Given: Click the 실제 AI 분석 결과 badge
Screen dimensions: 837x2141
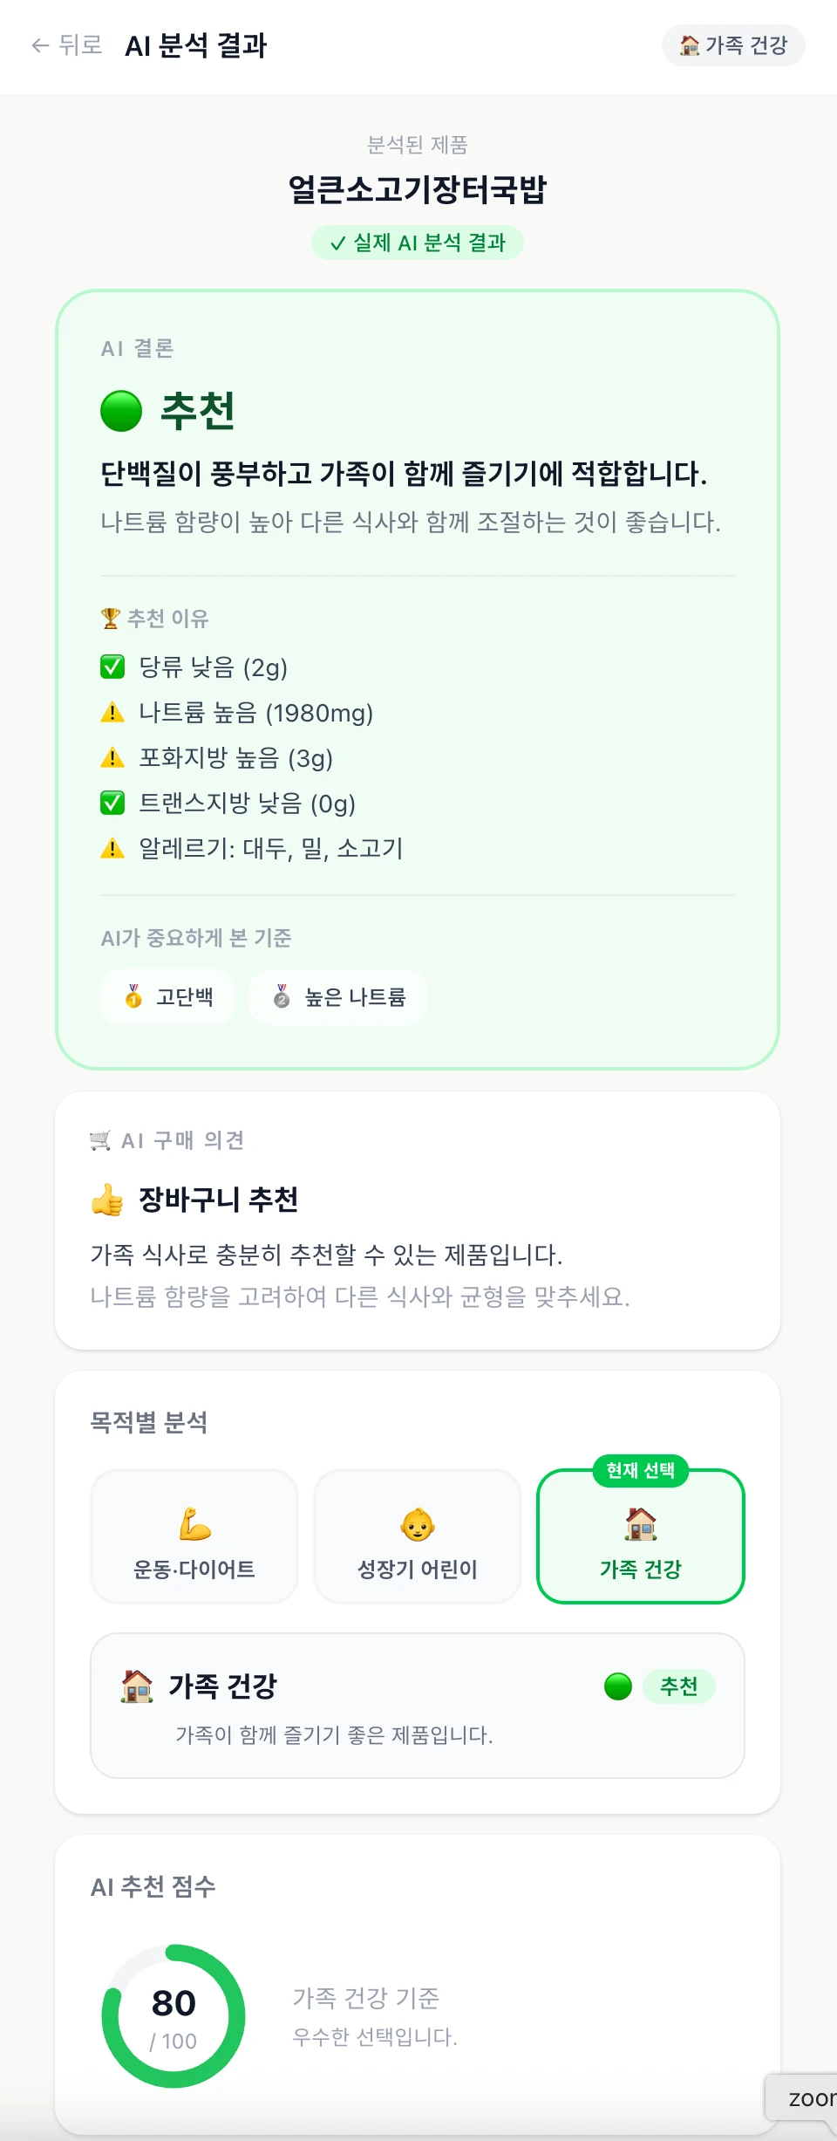Looking at the screenshot, I should click(x=418, y=243).
